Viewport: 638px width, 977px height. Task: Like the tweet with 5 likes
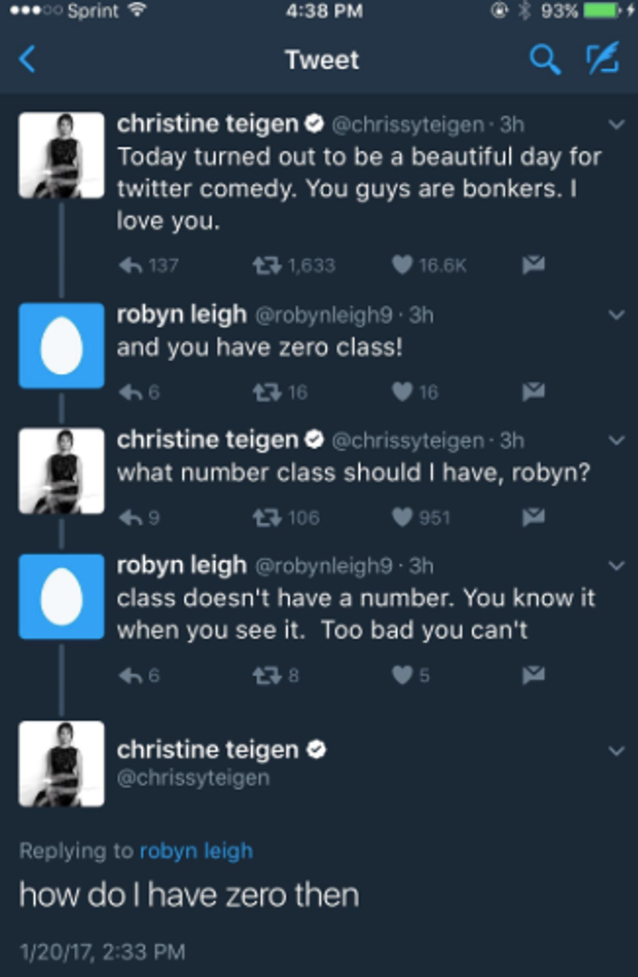pos(402,675)
